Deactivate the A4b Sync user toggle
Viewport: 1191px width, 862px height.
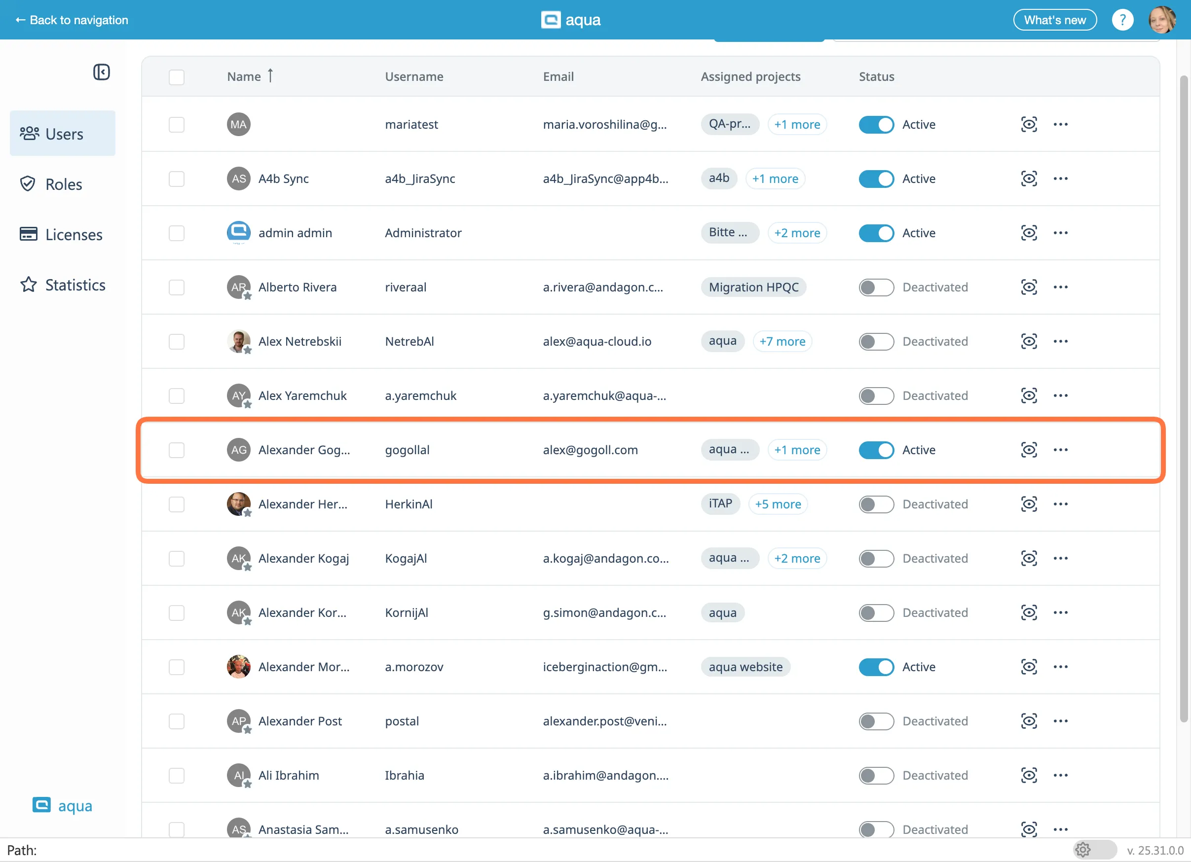click(876, 179)
